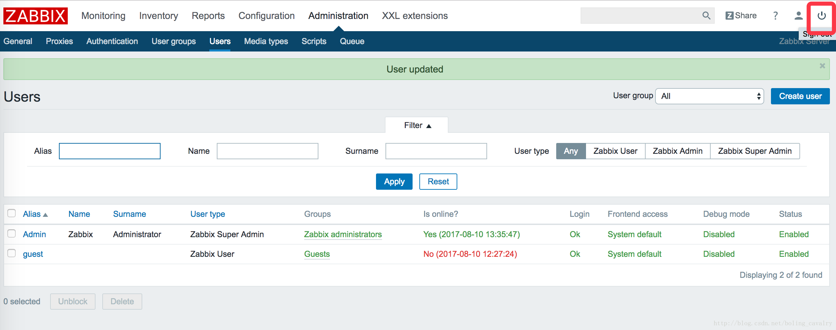Open the Admin user link
The width and height of the screenshot is (836, 330).
coord(34,234)
